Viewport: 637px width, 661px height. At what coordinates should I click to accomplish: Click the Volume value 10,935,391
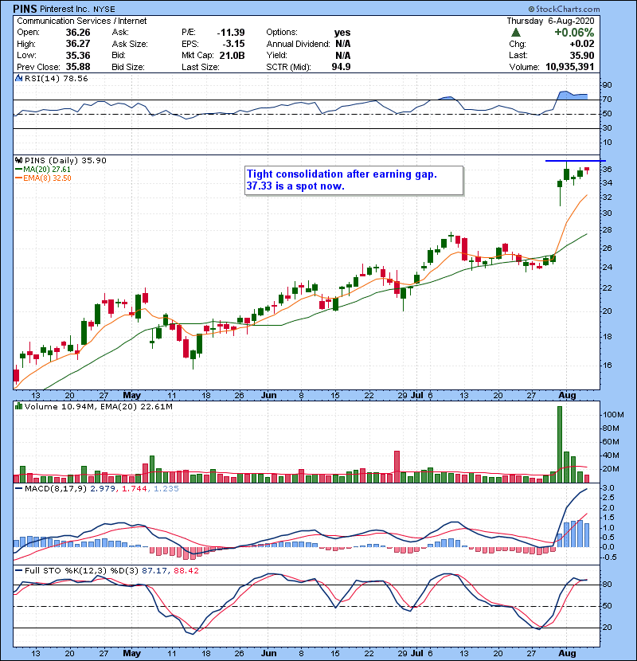pyautogui.click(x=570, y=67)
